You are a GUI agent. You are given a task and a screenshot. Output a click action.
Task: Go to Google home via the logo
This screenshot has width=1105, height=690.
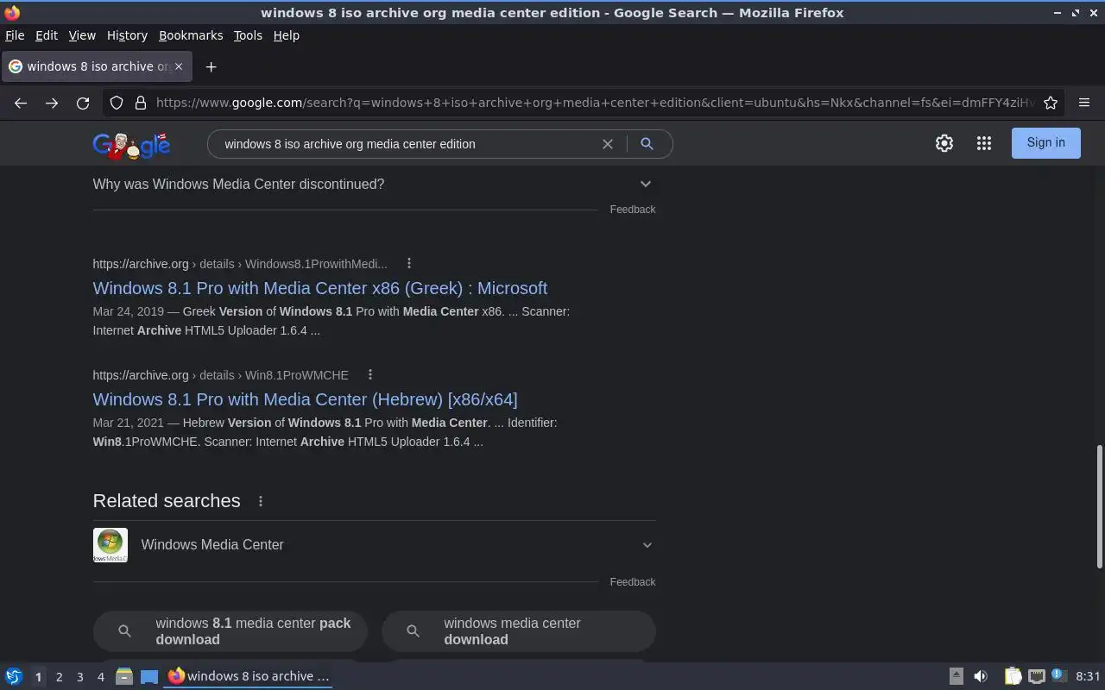pyautogui.click(x=131, y=145)
